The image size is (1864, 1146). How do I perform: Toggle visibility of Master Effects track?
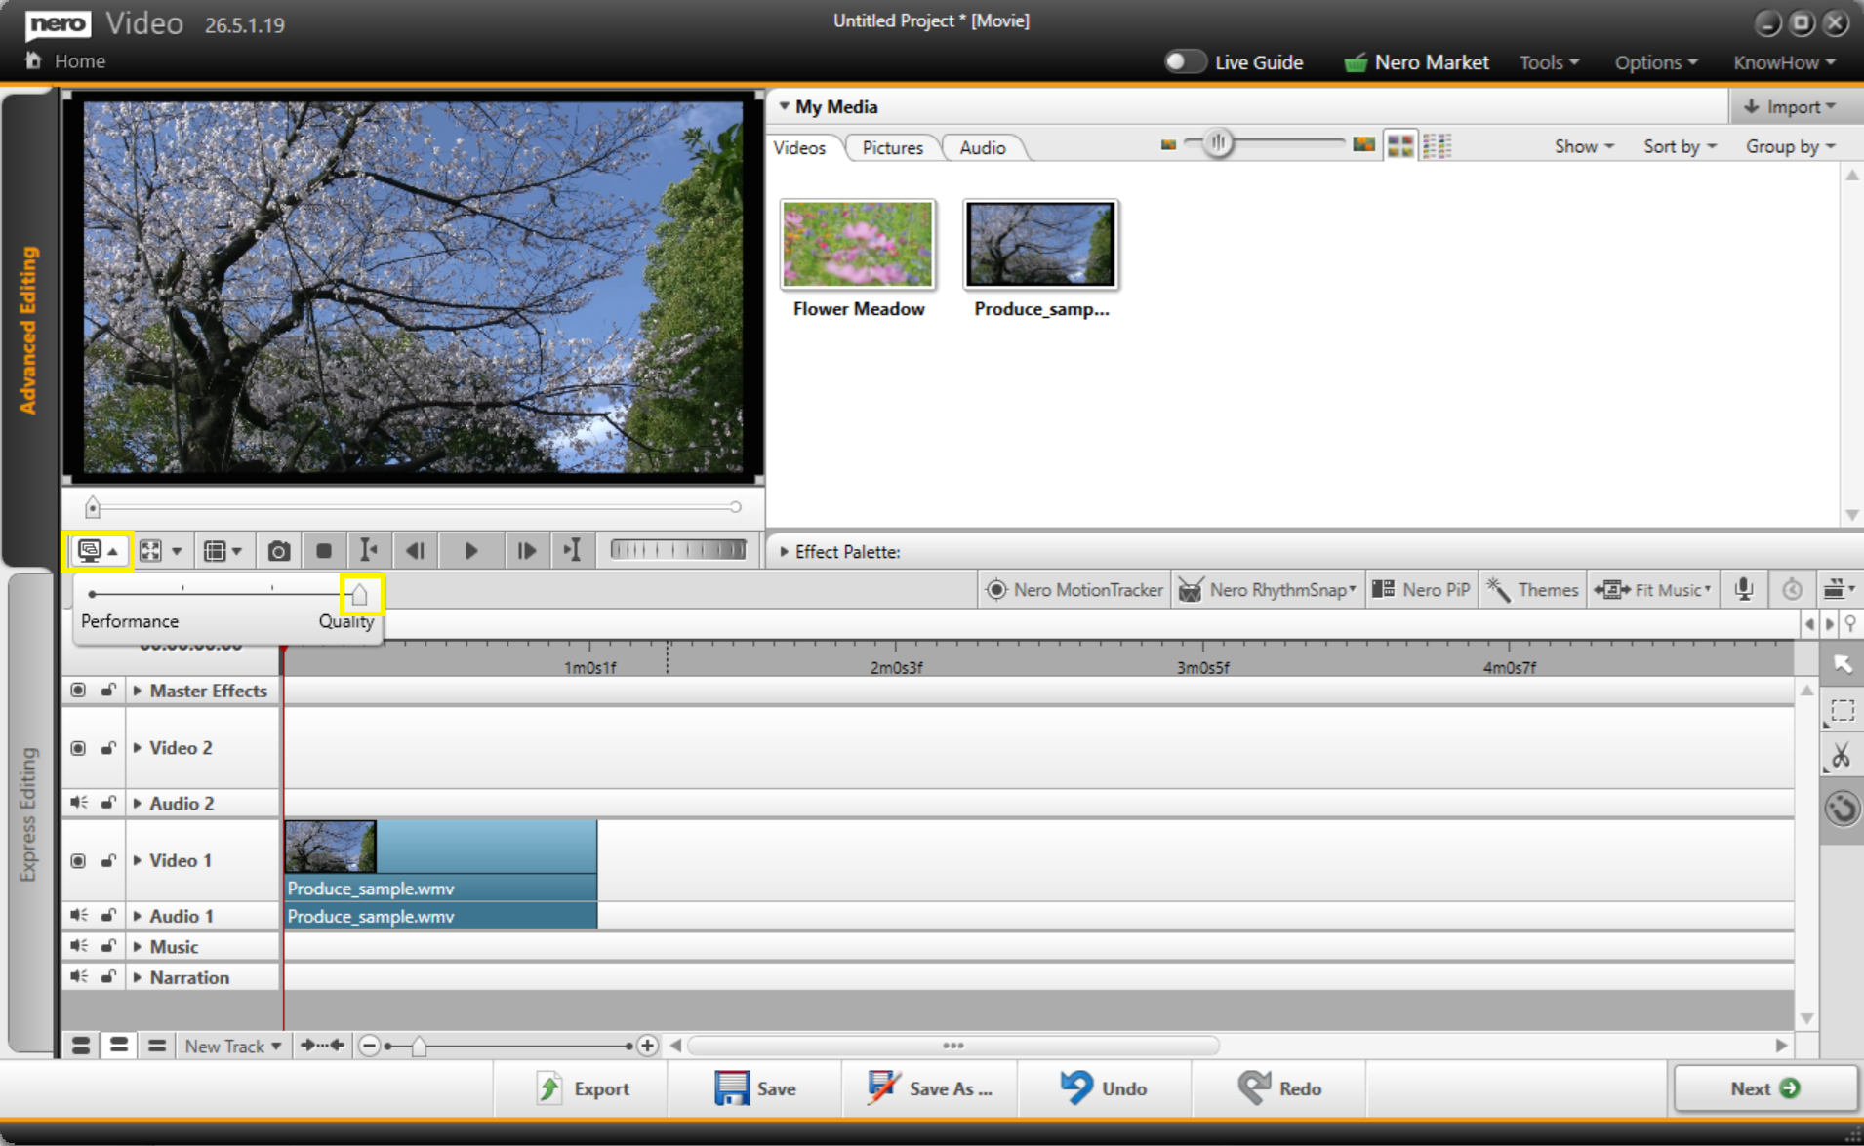78,691
